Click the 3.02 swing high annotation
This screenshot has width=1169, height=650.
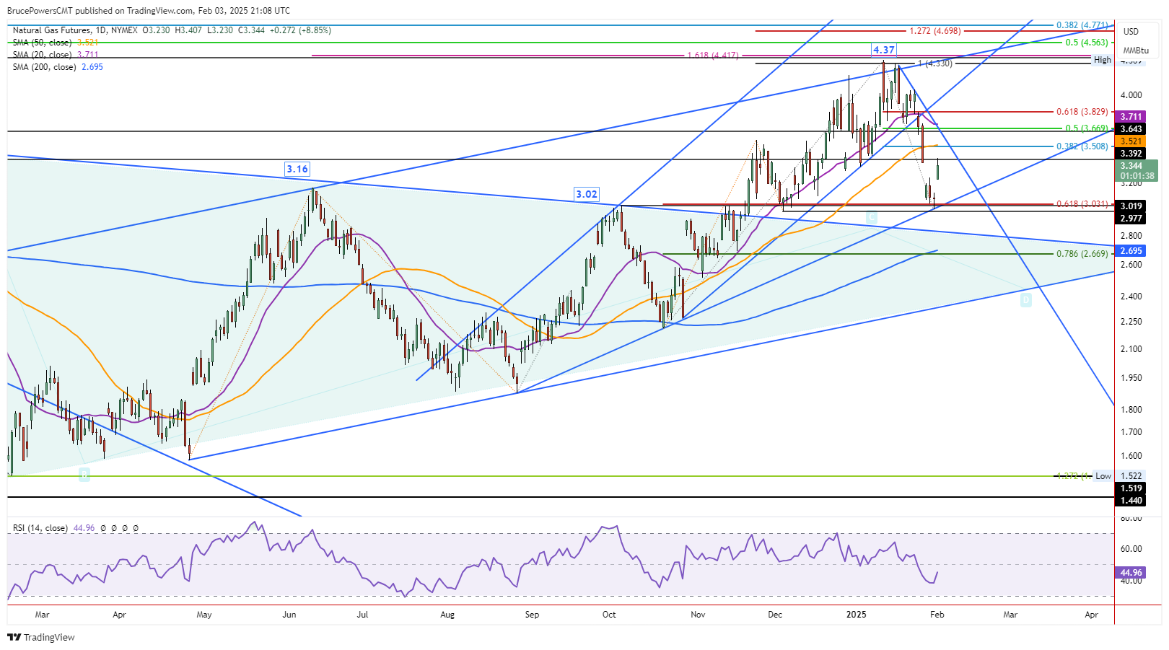tap(587, 194)
